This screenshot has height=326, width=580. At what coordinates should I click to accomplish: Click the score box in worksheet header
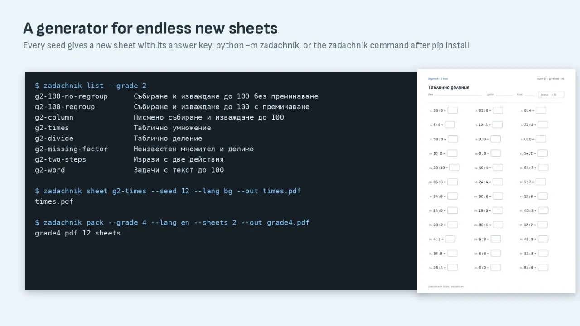click(551, 95)
